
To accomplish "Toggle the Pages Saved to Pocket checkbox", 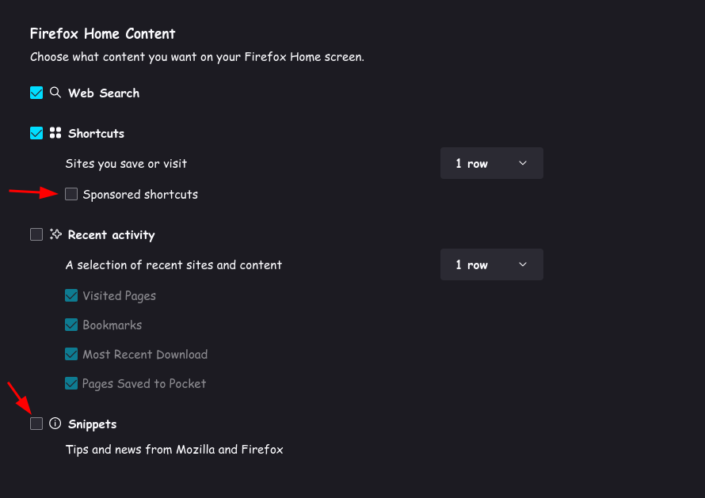I will click(x=71, y=383).
